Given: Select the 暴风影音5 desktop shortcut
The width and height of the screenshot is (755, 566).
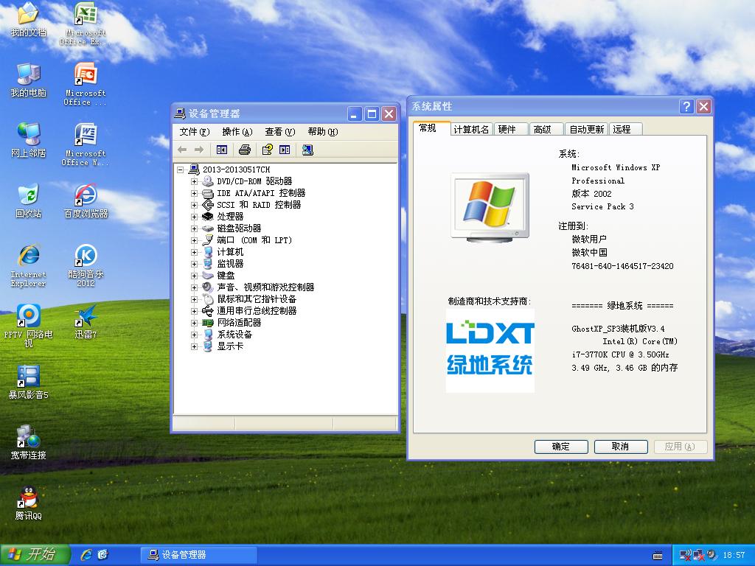Looking at the screenshot, I should 29,382.
